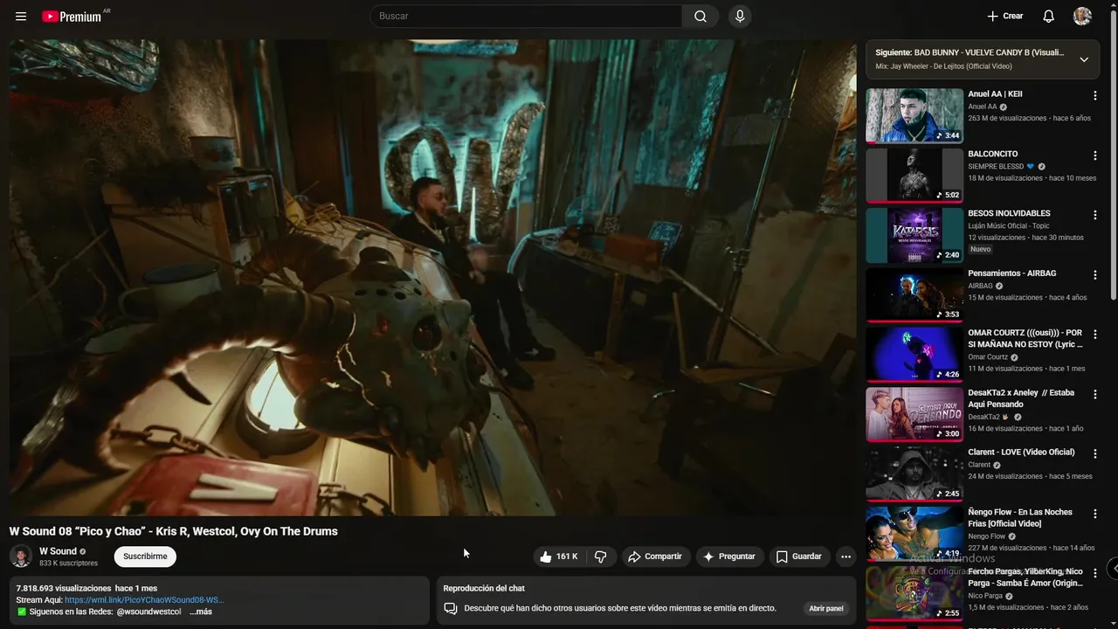Viewport: 1118px width, 629px height.
Task: Play Fercho Pargas Samba É Amor thumbnail
Action: click(x=914, y=593)
